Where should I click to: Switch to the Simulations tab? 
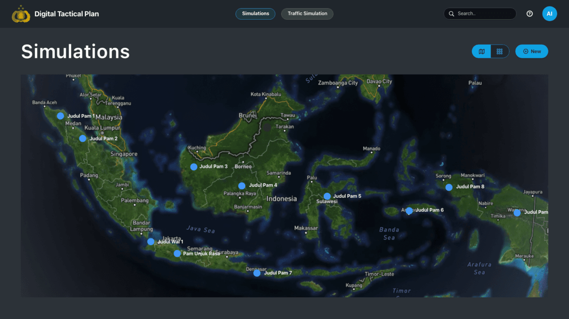pos(255,14)
